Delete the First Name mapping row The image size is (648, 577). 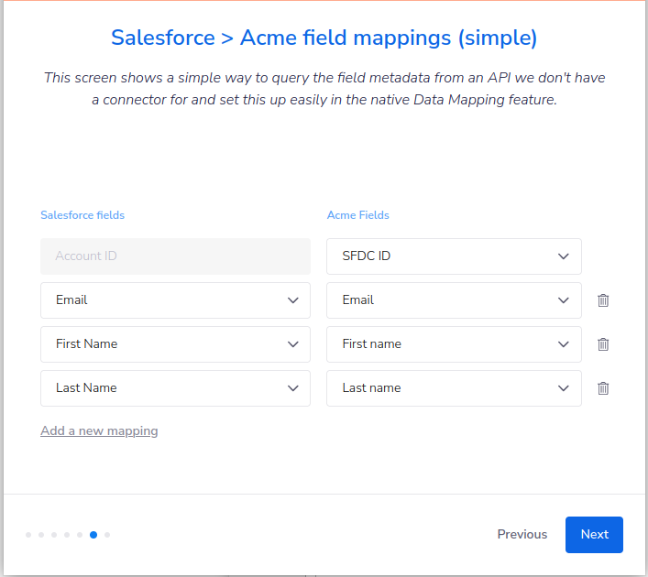(603, 344)
